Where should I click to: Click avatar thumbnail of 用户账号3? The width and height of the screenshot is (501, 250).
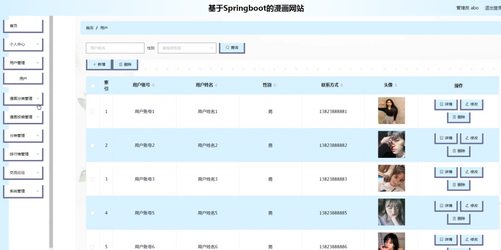(391, 178)
